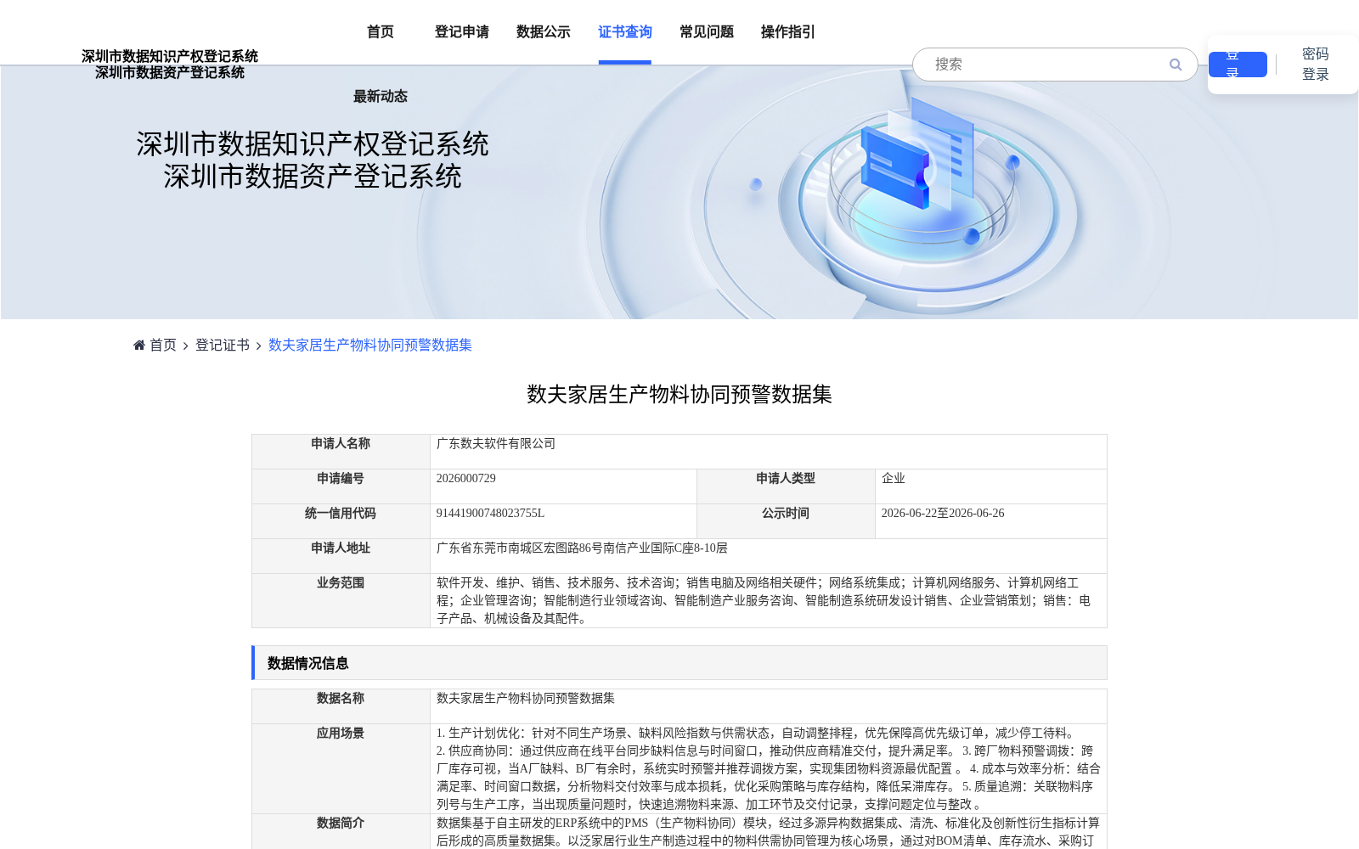Click the 最新动态 link
1359x849 pixels.
(381, 97)
